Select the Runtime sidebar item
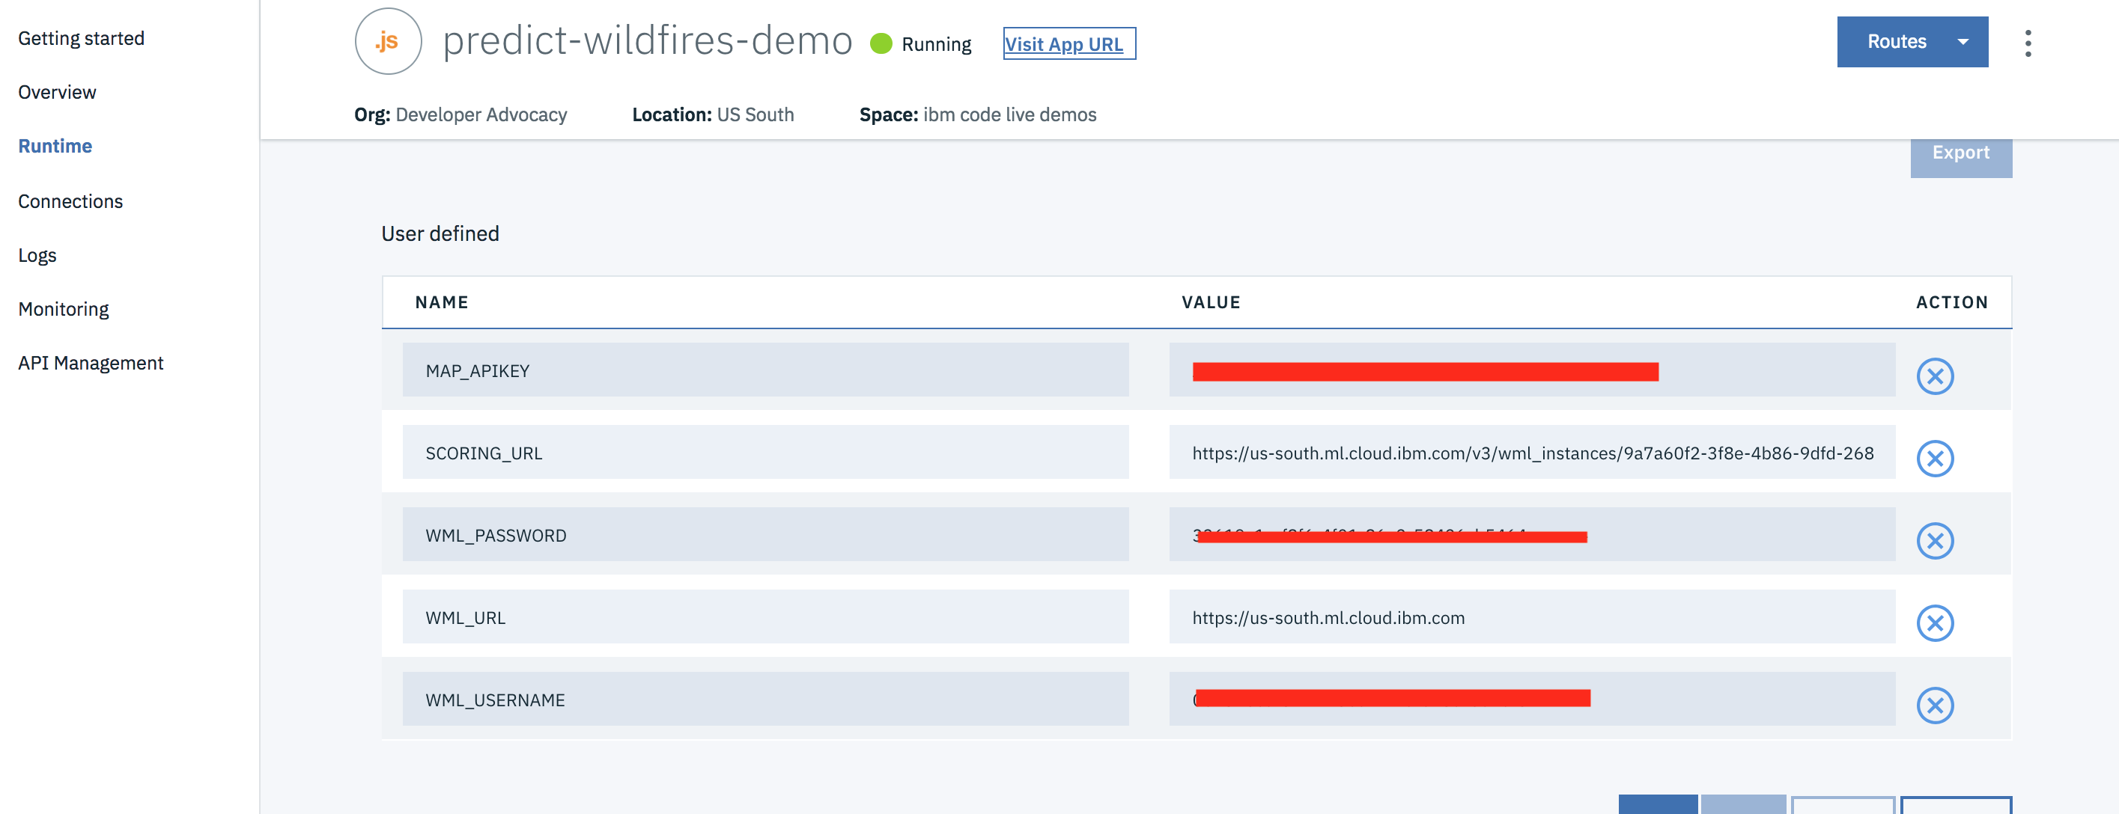Screen dimensions: 2119x814 pos(55,146)
